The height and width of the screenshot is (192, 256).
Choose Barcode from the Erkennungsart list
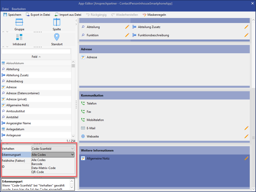click(x=37, y=164)
